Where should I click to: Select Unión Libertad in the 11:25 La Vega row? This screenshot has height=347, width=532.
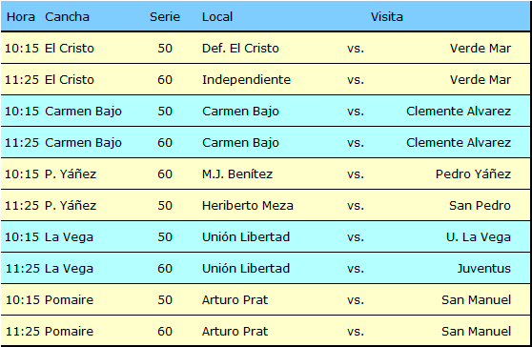click(246, 268)
